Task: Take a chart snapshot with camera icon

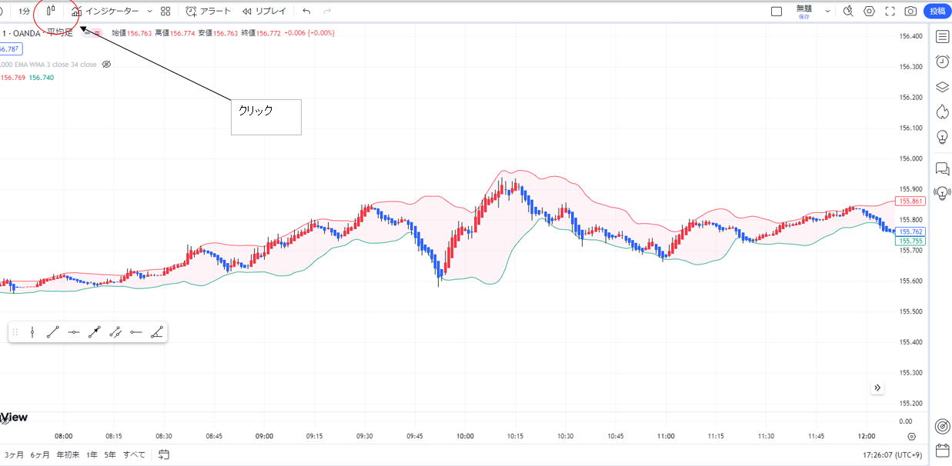Action: point(910,12)
